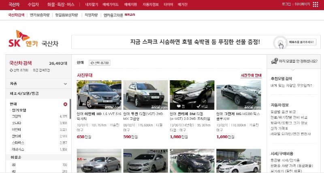Image resolution: width=324 pixels, height=173 pixels.
Task: Click the 마우스를 올려주세요! button
Action: (301, 42)
